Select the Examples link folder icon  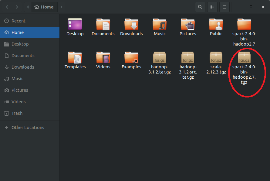[131, 57]
